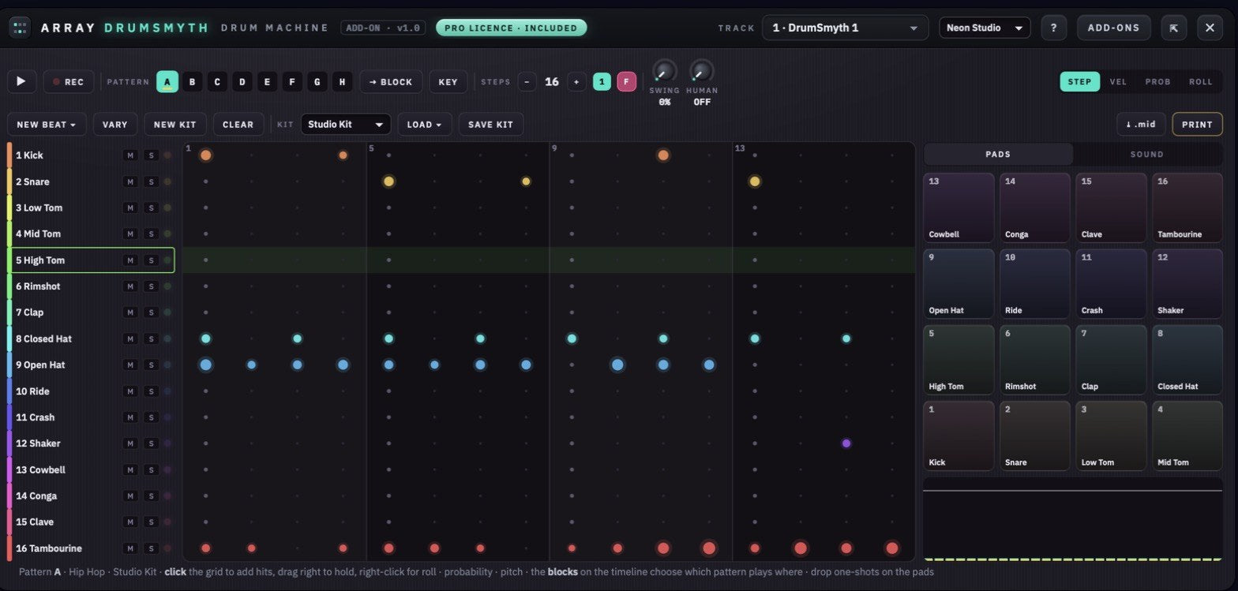Click the VARY button
The width and height of the screenshot is (1238, 591).
(115, 124)
